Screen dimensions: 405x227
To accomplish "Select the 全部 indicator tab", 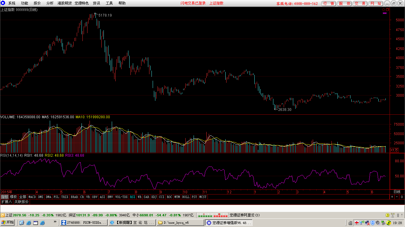I will tap(23, 197).
